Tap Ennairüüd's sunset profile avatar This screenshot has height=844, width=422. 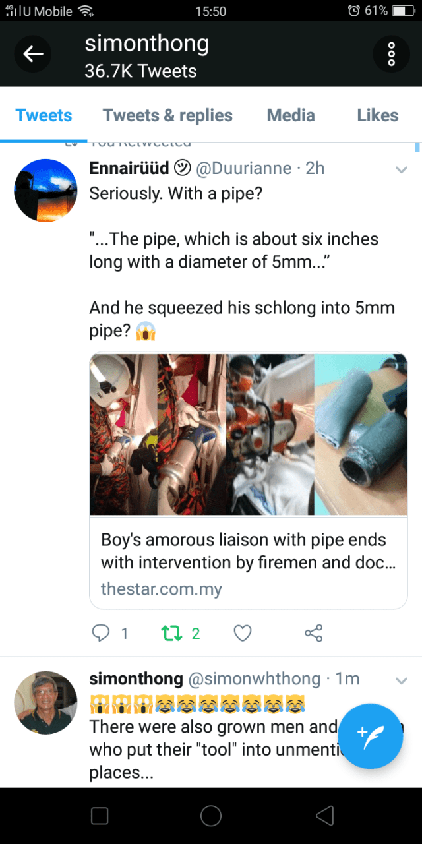tap(45, 190)
